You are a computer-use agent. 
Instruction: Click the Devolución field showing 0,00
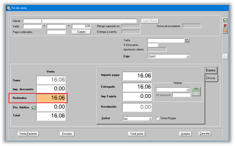137,107
